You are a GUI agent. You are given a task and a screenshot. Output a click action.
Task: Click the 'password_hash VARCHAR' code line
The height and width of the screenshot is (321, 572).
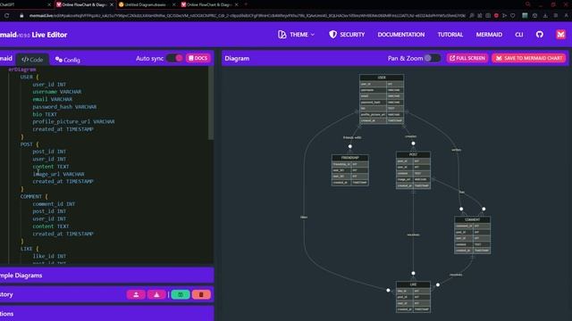coord(64,107)
